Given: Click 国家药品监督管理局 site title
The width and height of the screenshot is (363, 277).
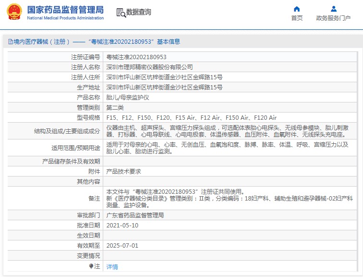Looking at the screenshot, I should coord(65,10).
